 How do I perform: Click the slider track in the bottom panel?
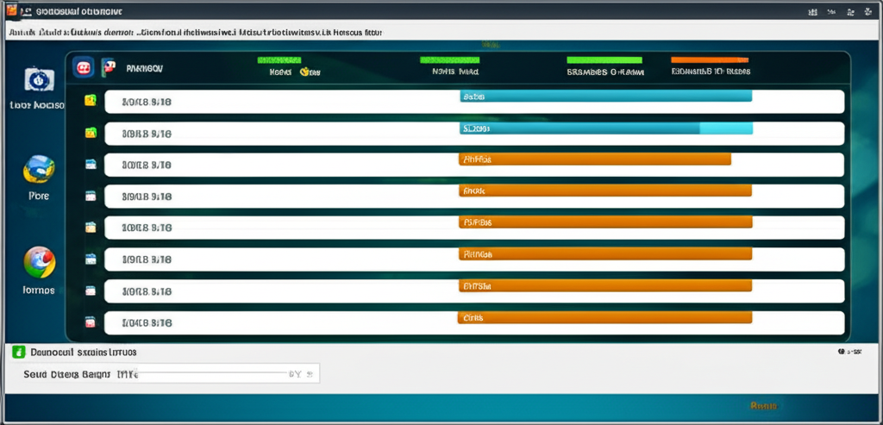214,372
